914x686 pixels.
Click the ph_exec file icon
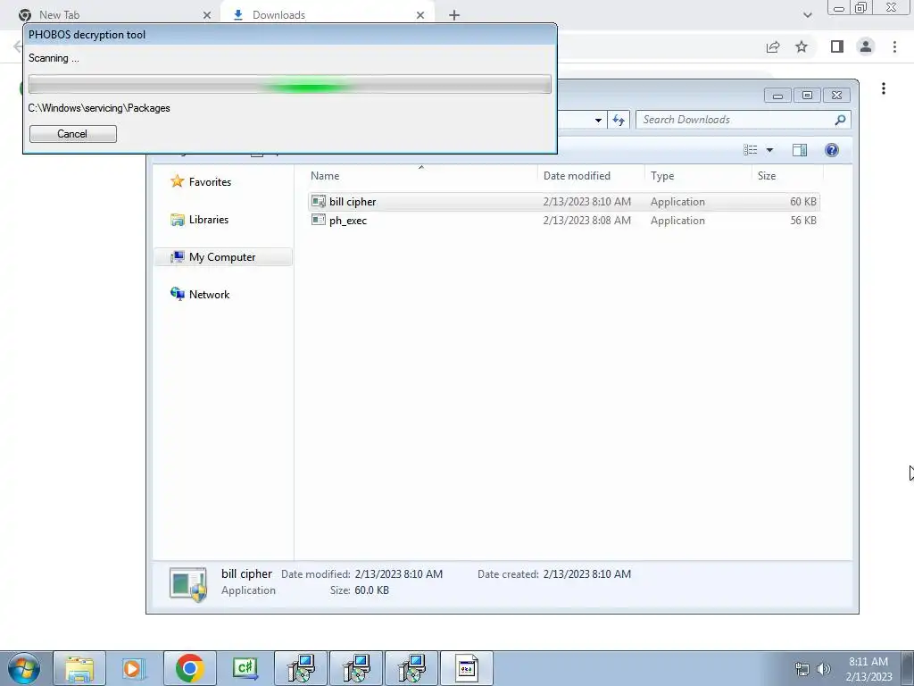[x=319, y=220]
